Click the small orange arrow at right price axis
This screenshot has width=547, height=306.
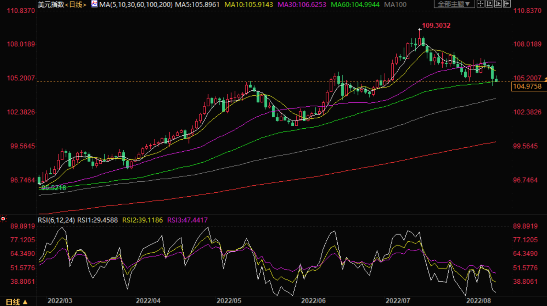545,79
